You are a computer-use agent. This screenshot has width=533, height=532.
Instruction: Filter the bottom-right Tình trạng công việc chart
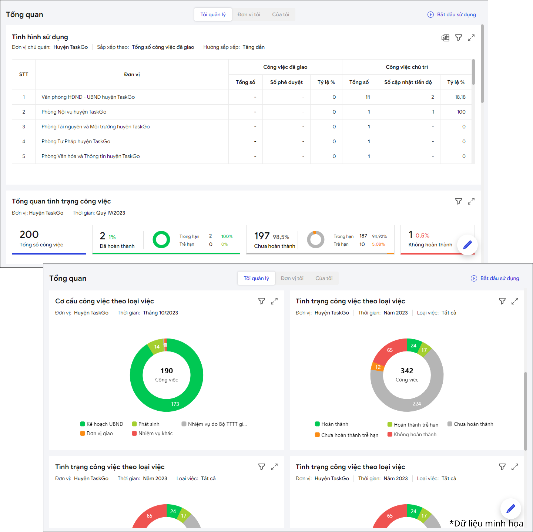(502, 467)
